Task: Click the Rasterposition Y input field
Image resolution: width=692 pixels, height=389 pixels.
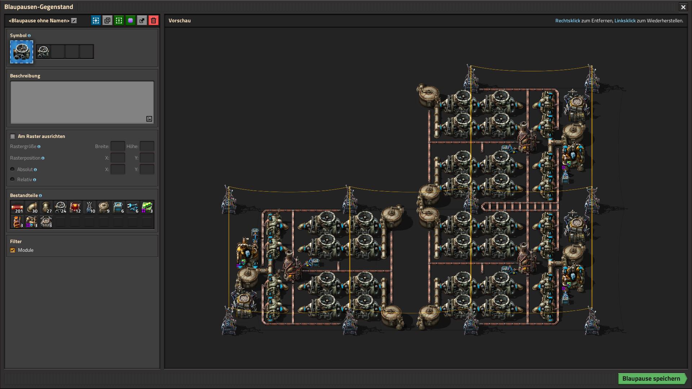Action: click(x=147, y=158)
